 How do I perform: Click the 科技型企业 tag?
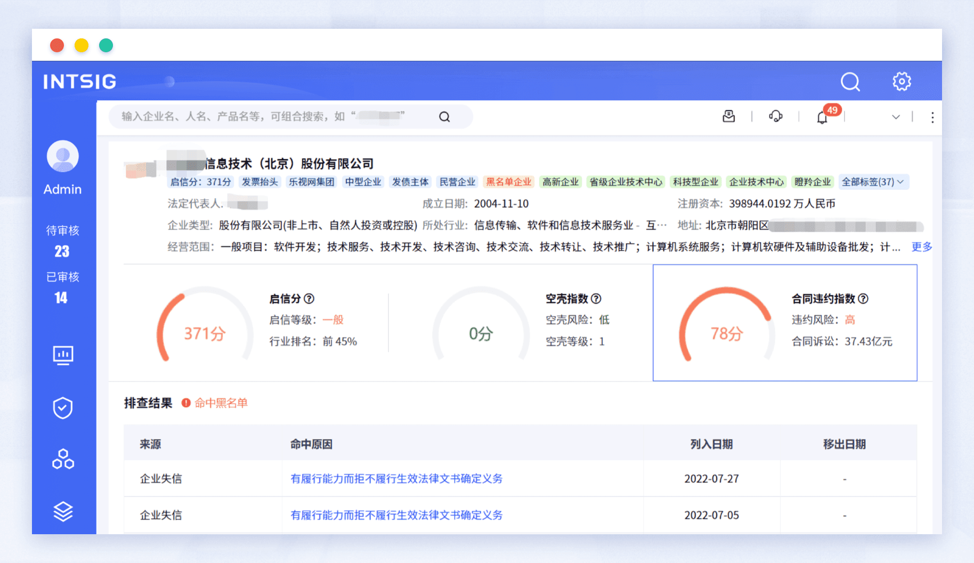[x=695, y=182]
